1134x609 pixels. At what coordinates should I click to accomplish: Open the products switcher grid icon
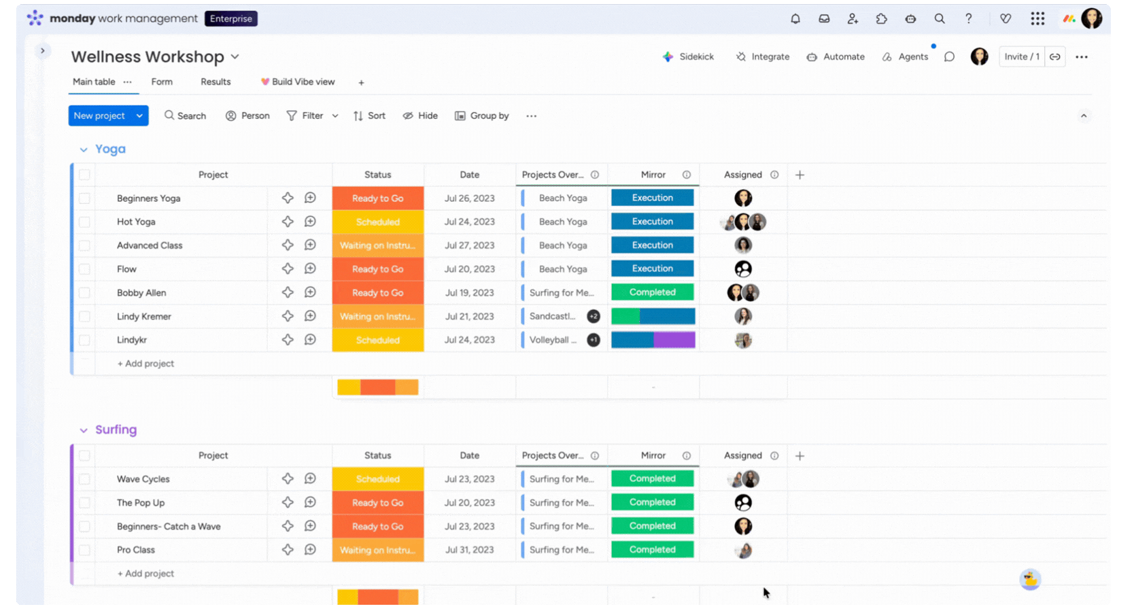[1037, 19]
